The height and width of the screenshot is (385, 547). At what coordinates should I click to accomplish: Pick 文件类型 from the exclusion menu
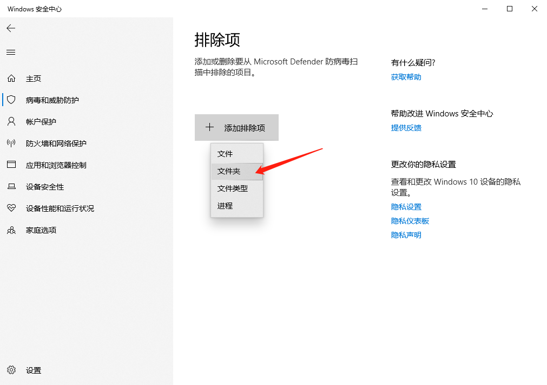tap(233, 188)
